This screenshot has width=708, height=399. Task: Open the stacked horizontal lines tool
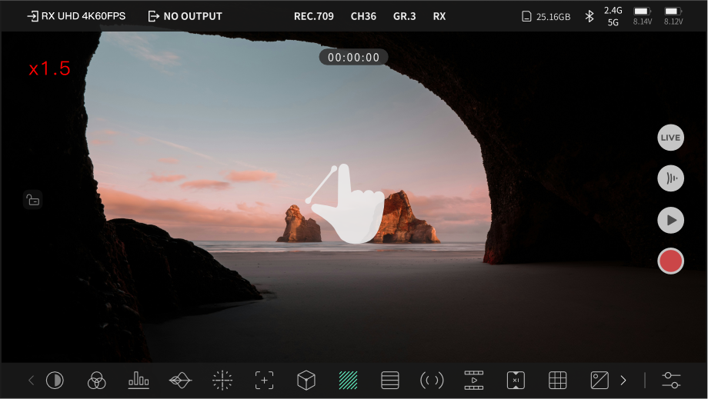(389, 381)
